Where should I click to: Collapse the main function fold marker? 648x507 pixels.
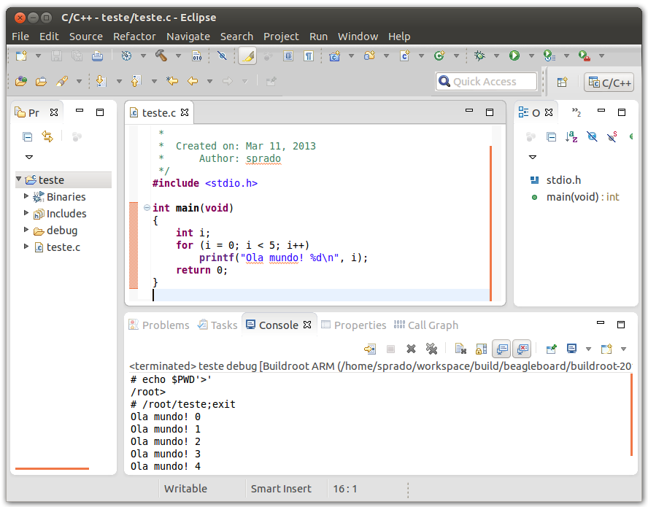[147, 208]
